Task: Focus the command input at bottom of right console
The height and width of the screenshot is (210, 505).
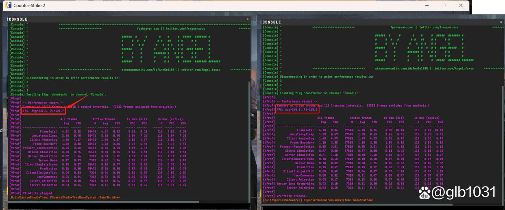Action: 382,208
